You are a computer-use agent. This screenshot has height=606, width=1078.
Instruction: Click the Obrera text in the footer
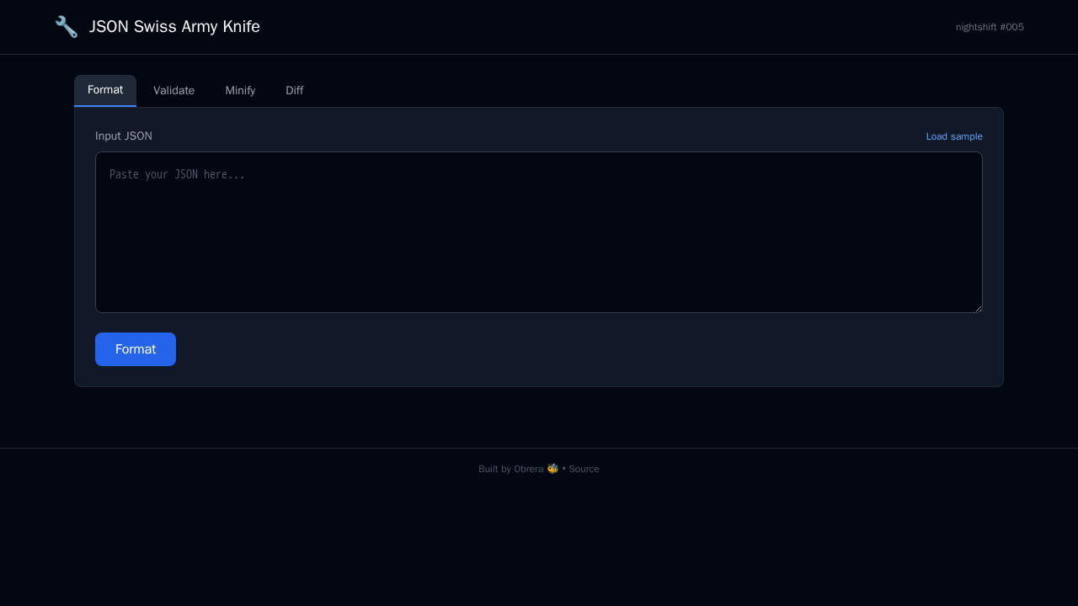526,469
